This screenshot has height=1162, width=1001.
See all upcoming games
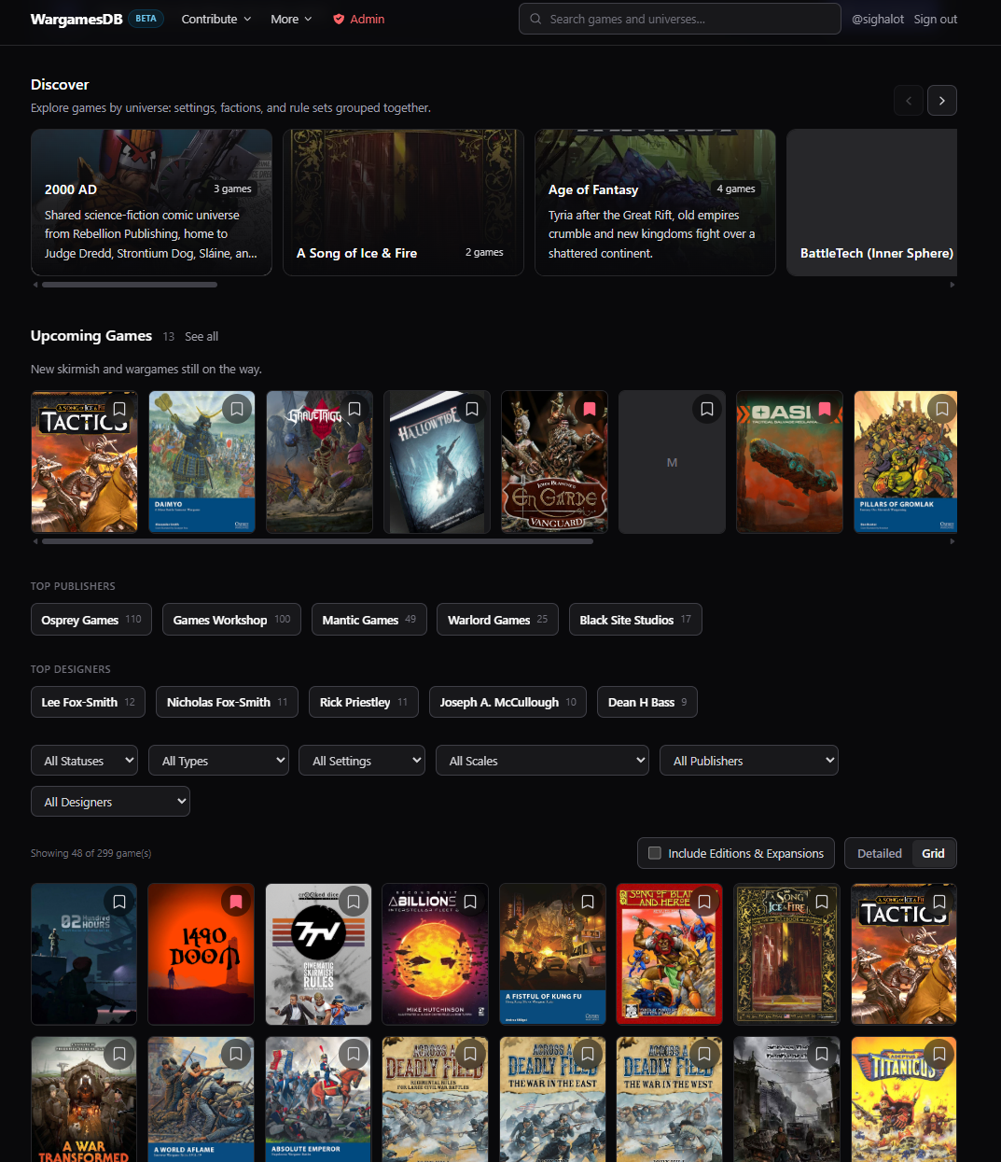point(202,337)
